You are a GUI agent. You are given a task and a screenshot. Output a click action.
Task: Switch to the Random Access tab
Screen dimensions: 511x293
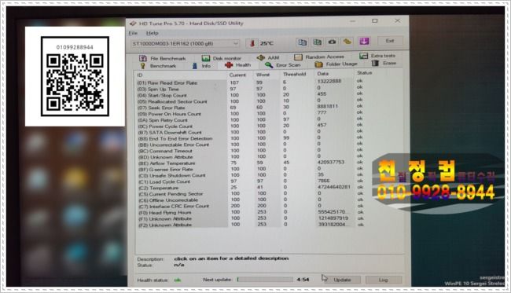point(319,57)
